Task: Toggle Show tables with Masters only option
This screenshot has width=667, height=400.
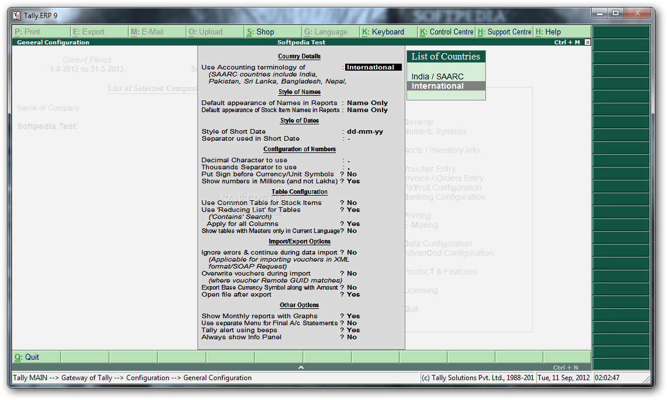Action: 352,231
